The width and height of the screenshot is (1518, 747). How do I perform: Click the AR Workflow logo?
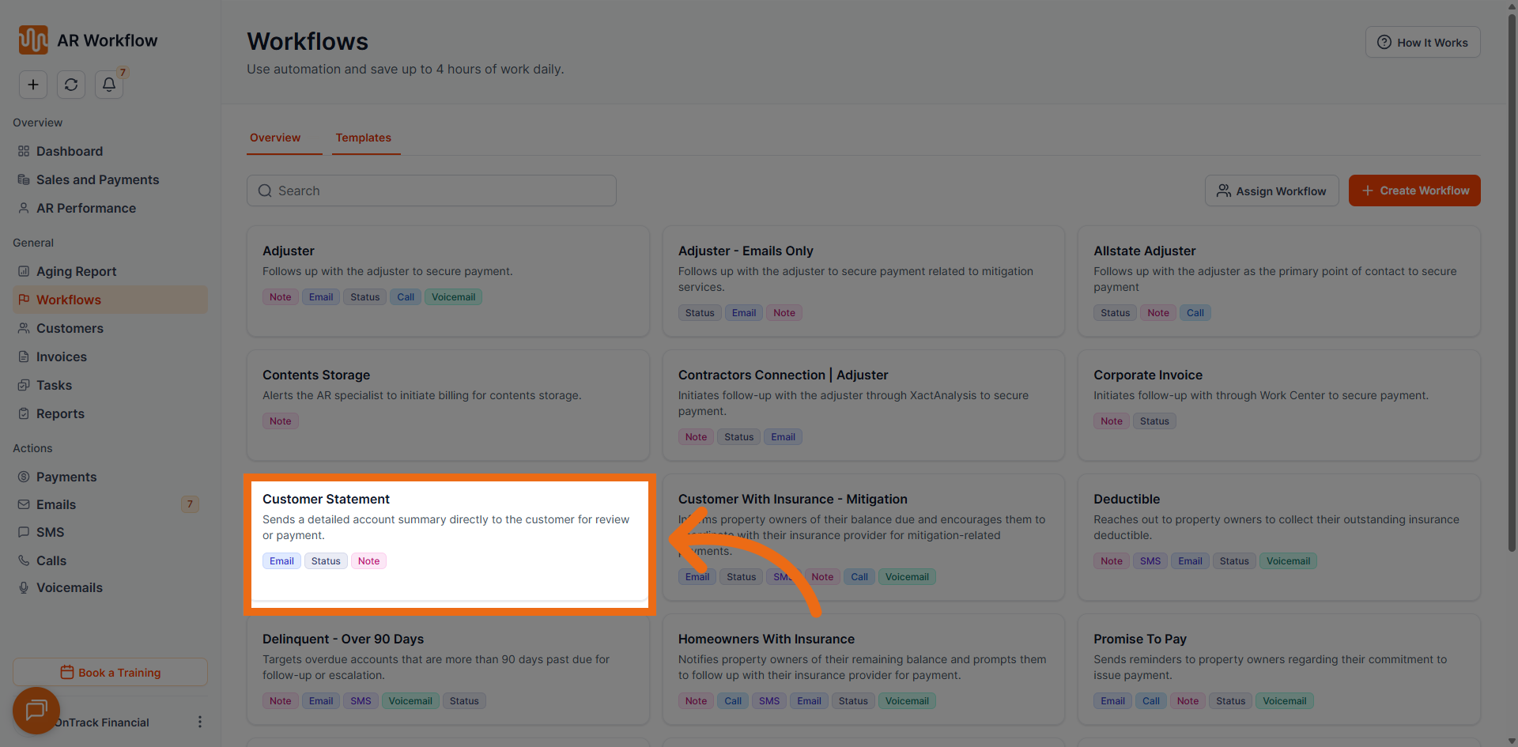[87, 40]
